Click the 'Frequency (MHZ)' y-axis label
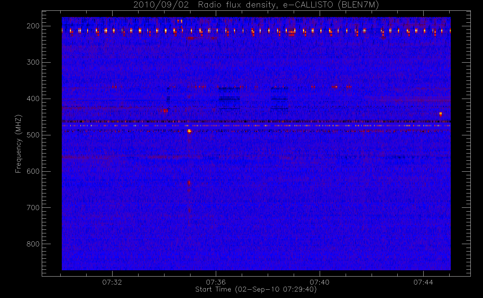Viewport: 483px width, 298px height. [19, 144]
